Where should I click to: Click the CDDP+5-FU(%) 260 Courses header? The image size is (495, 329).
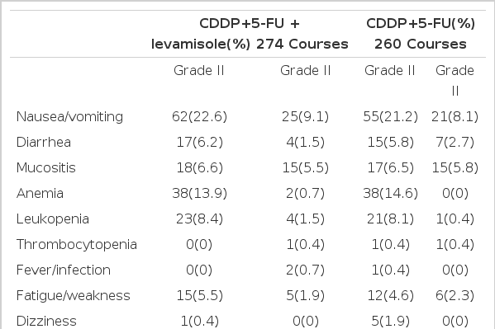point(421,34)
